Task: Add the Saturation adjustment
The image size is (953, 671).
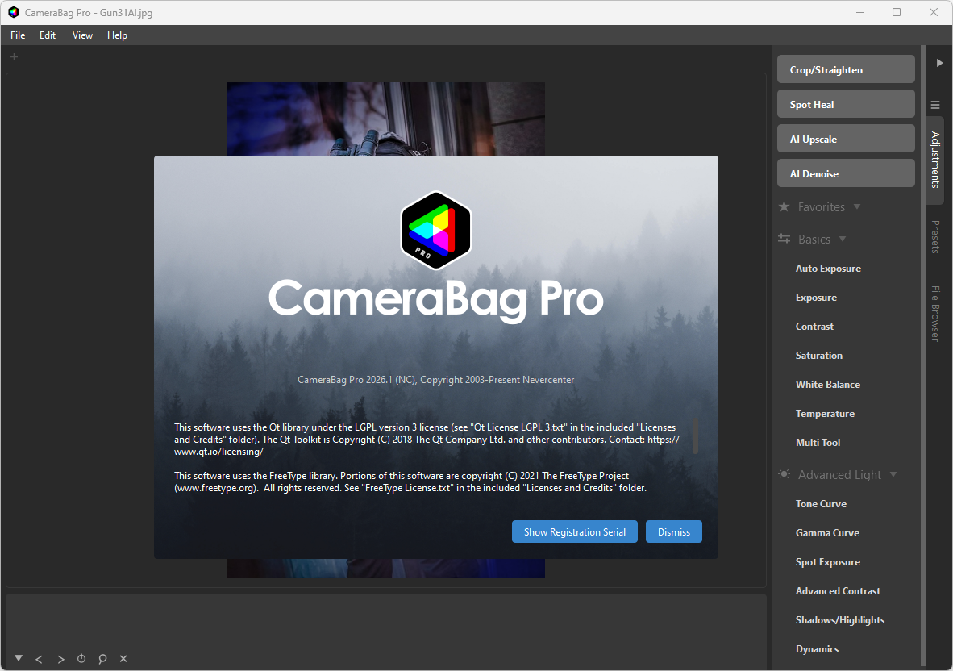Action: tap(818, 356)
